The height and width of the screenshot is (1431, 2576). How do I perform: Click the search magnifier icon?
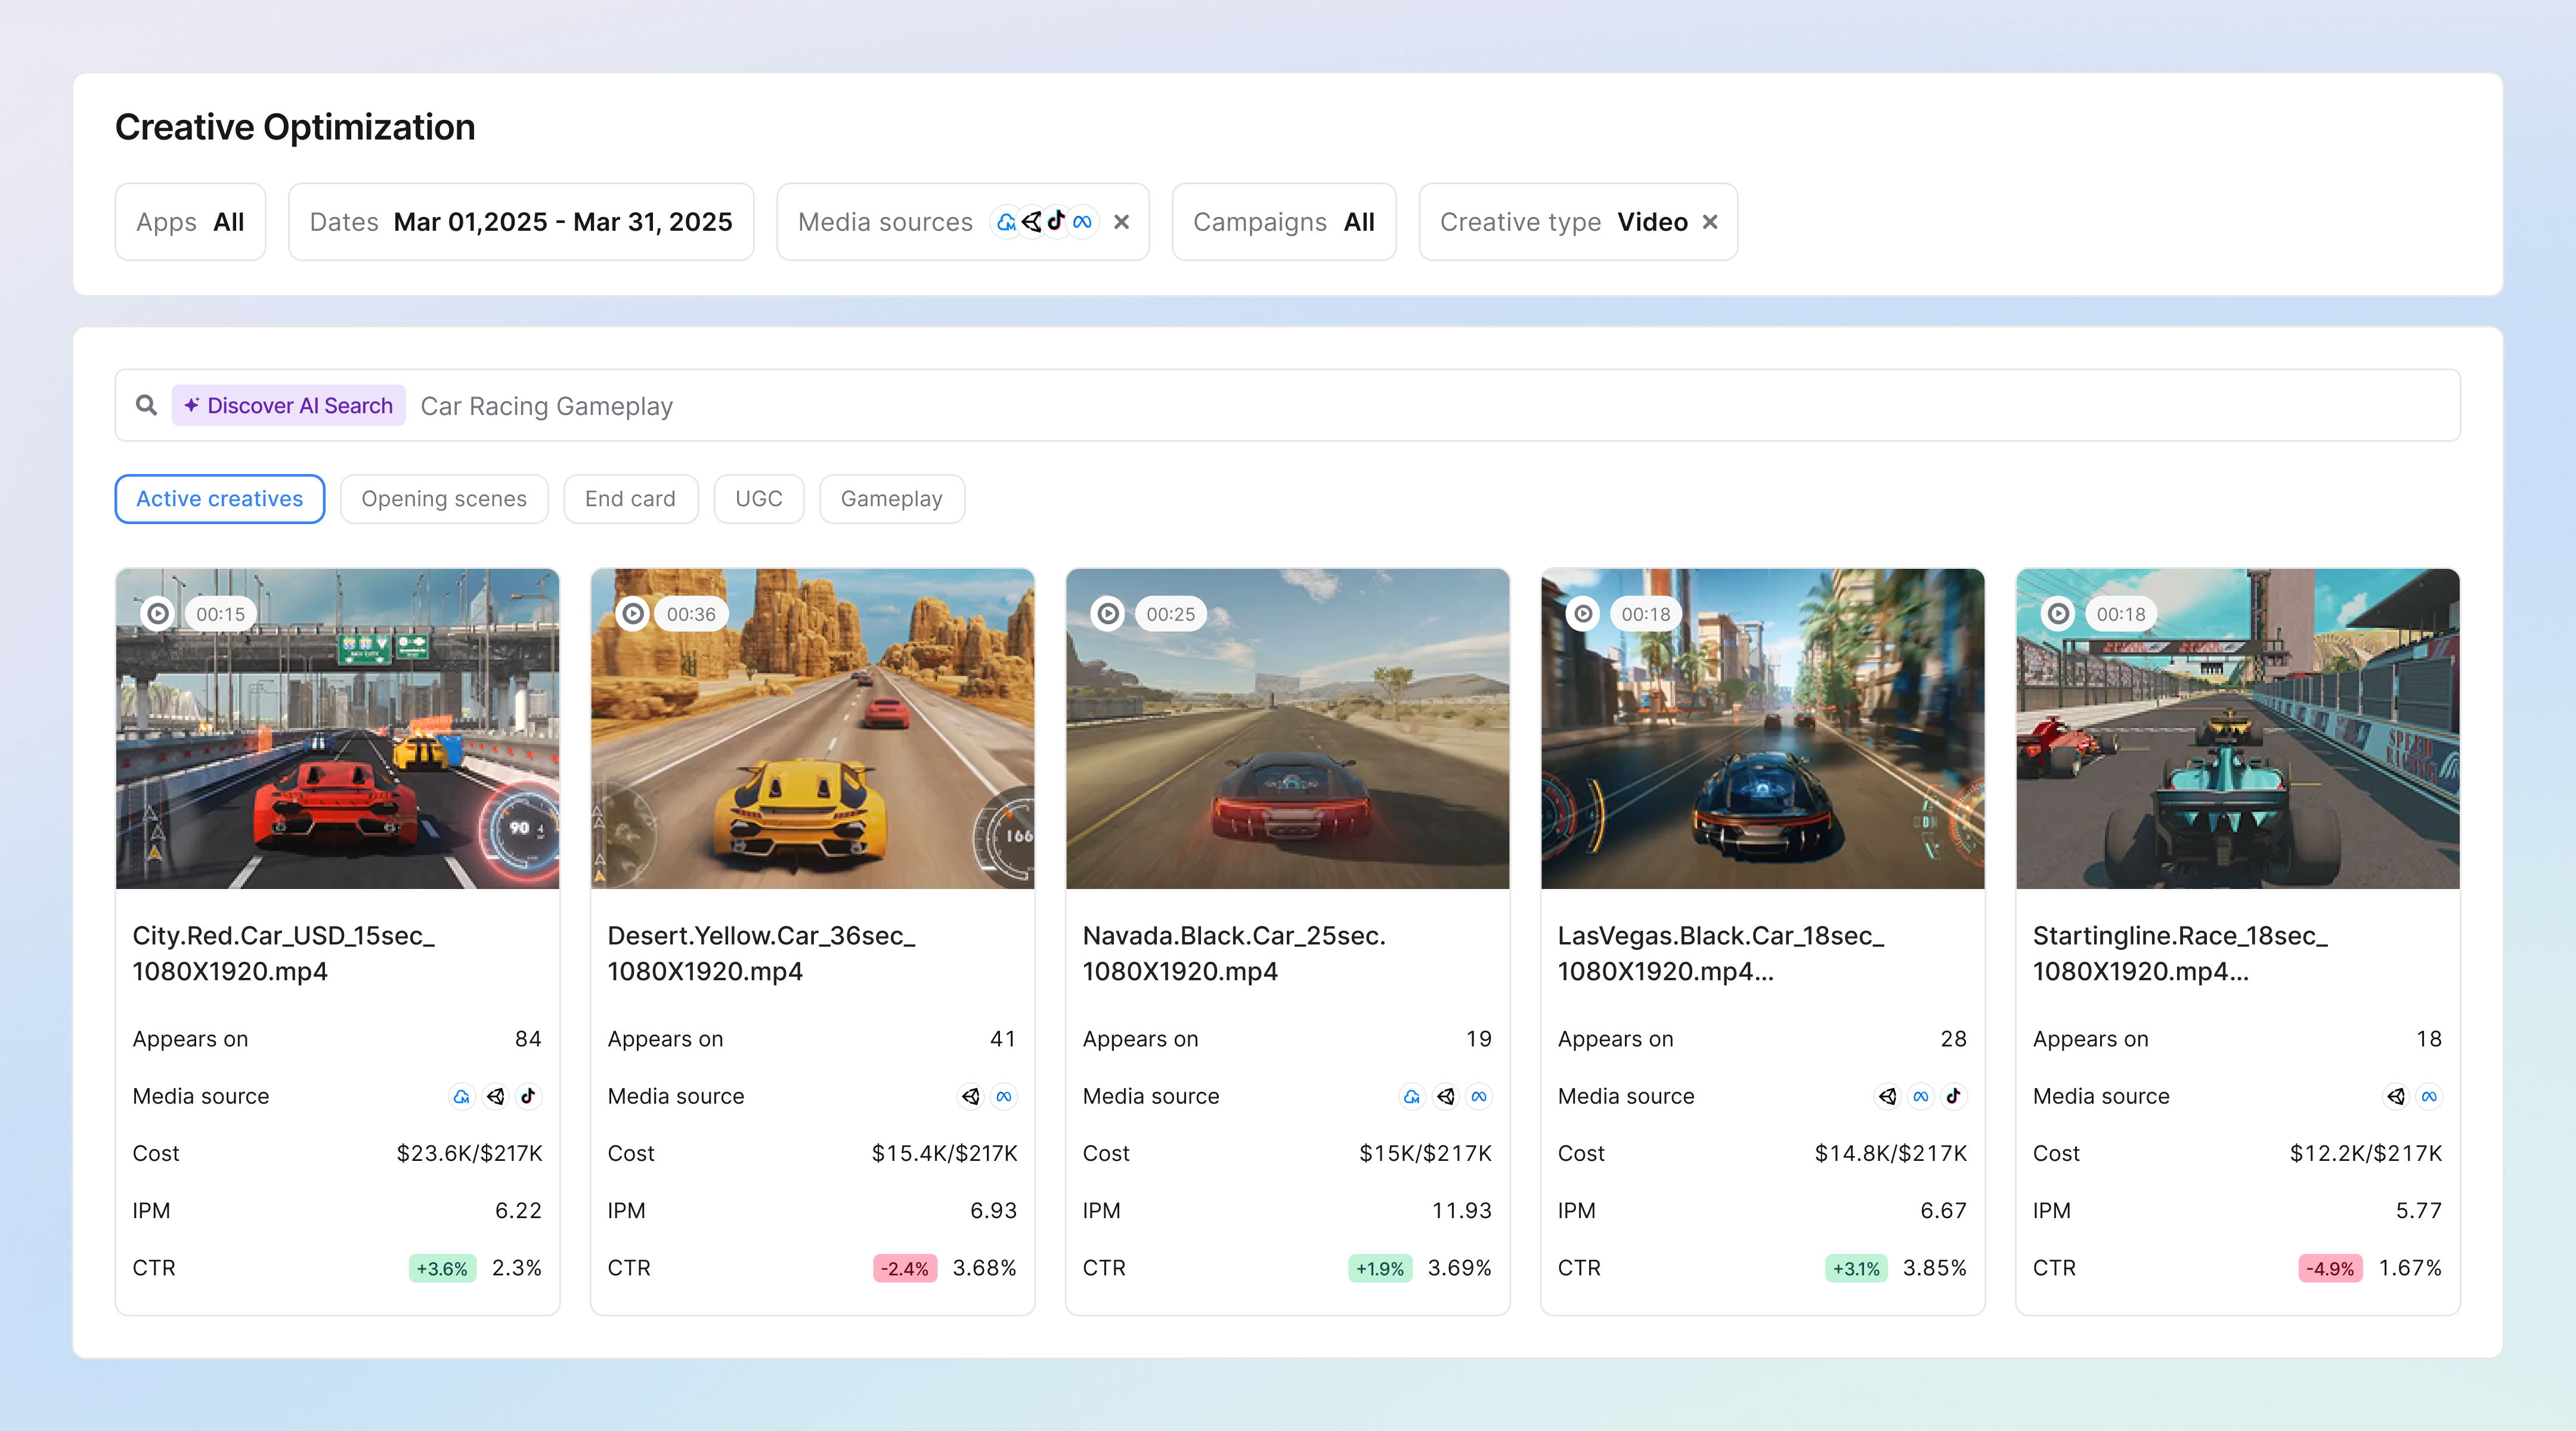[146, 405]
